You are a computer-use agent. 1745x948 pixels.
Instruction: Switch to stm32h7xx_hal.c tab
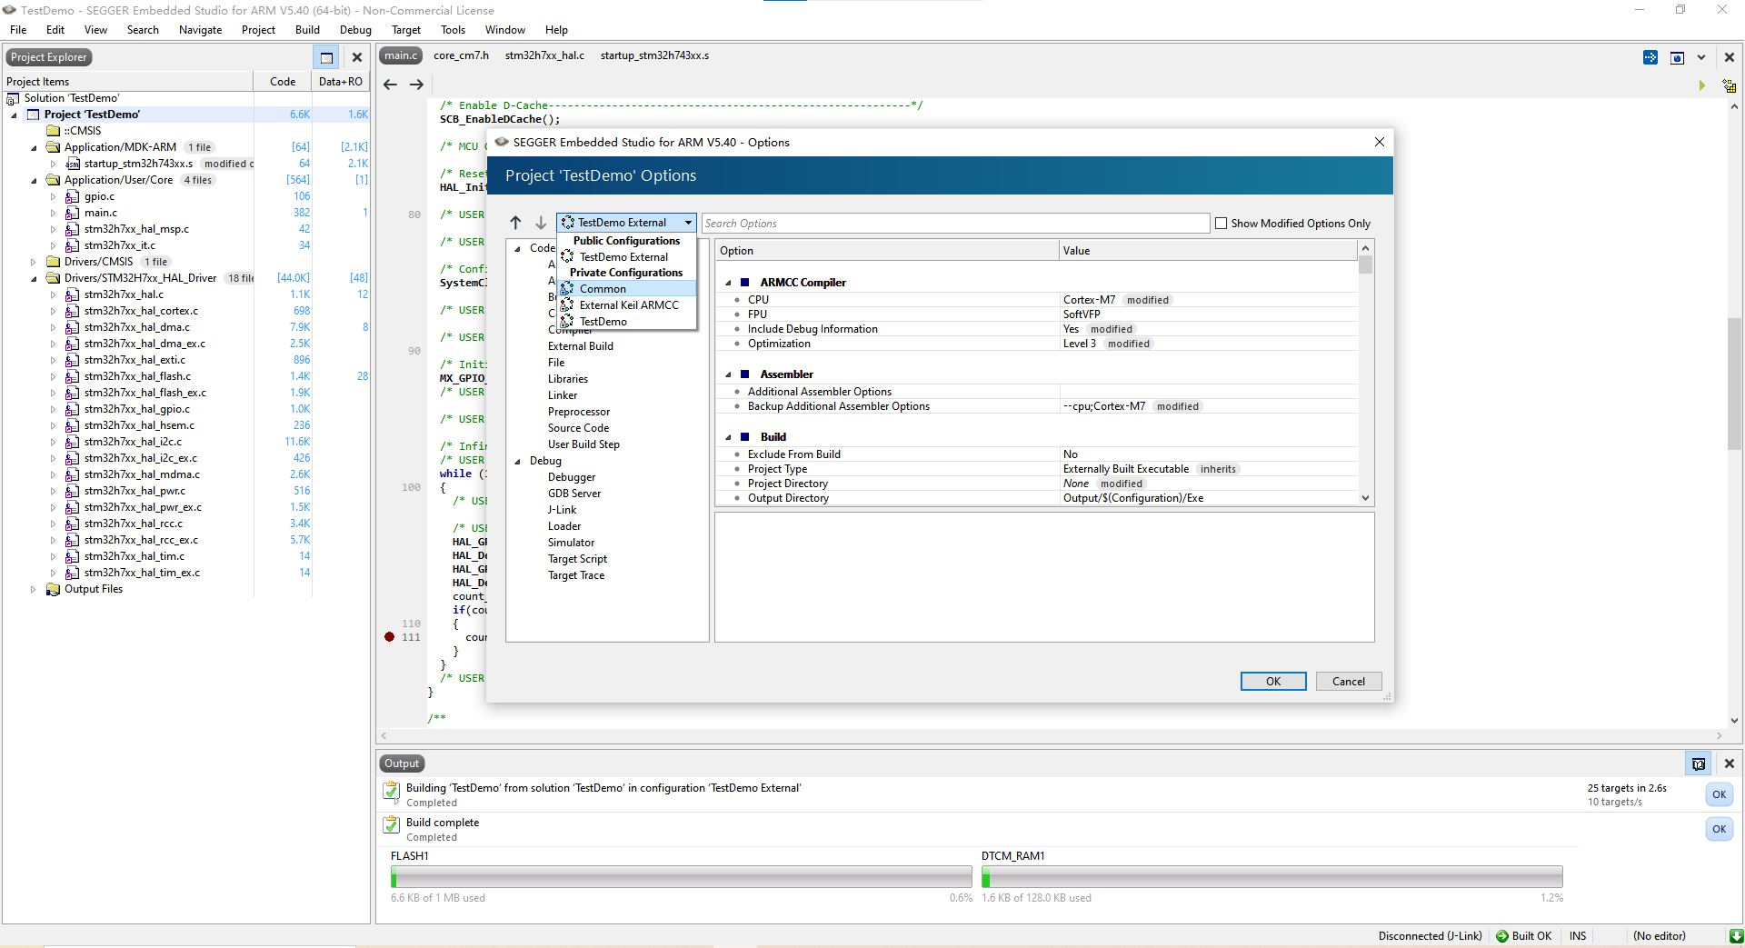tap(544, 55)
